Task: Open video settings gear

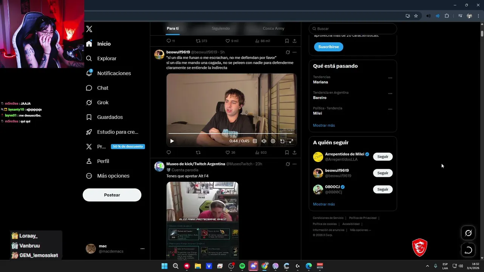Action: pos(273,141)
